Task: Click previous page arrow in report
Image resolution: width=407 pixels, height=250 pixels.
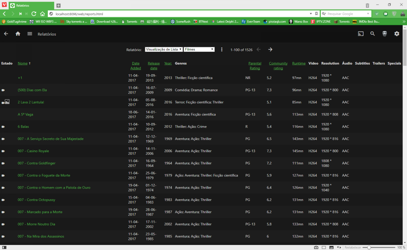Action: (x=258, y=49)
